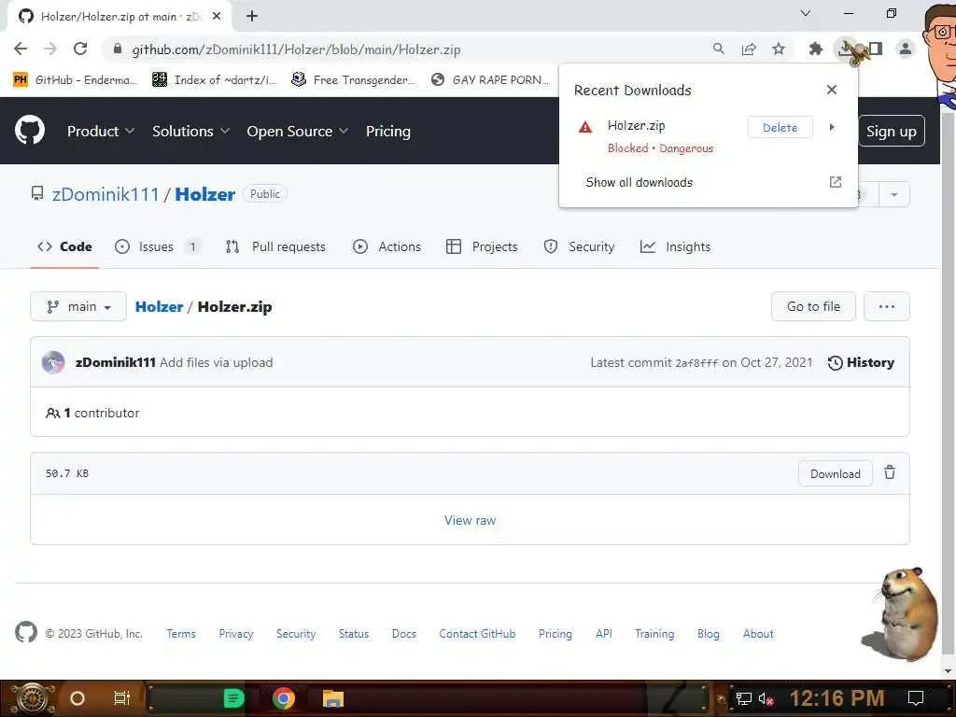Open Chrome zoom search icon in address bar
Viewport: 956px width, 717px height.
coord(718,49)
